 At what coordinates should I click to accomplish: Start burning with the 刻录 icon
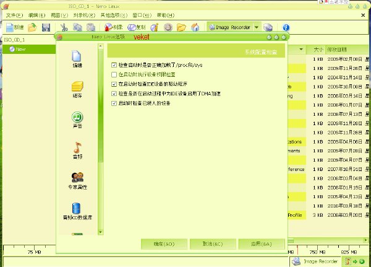(113, 27)
